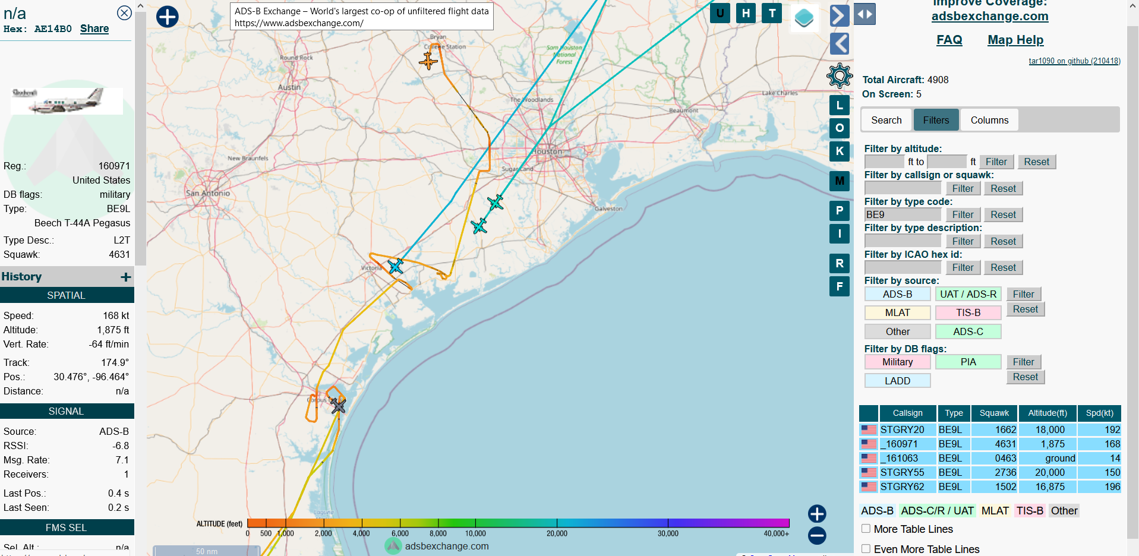Click the left arrow sidebar button
Screen dimensions: 1139x556
[x=840, y=43]
